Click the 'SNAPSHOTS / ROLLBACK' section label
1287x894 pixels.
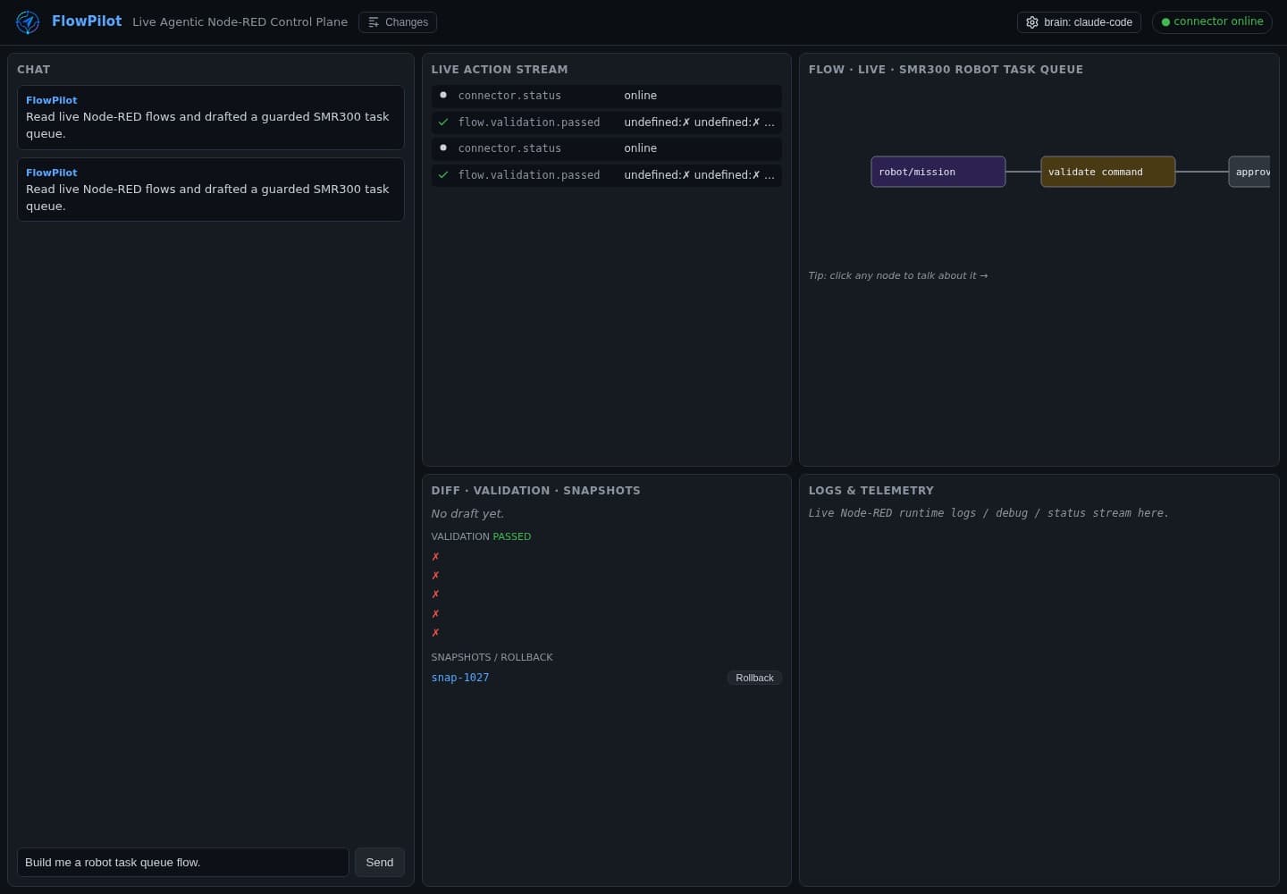[x=492, y=657]
